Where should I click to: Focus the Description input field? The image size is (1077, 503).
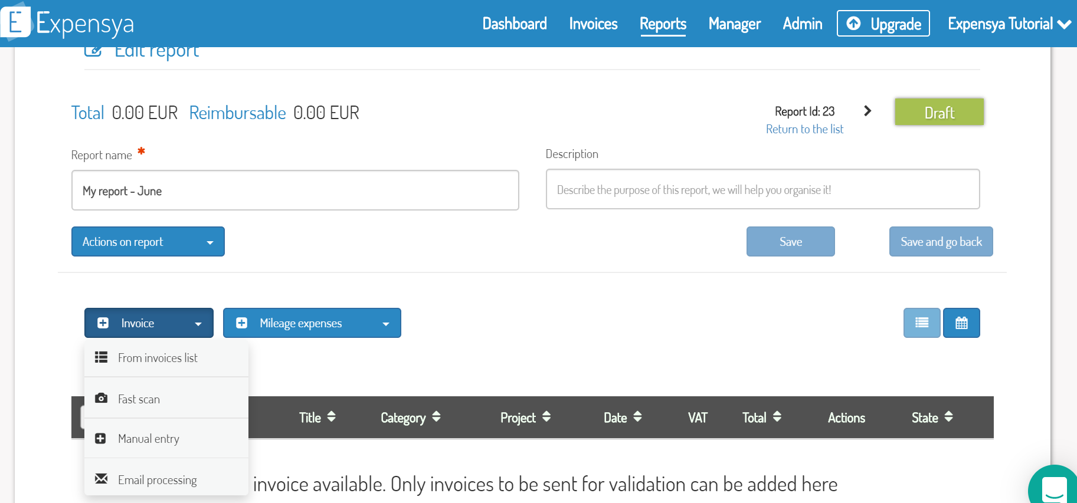click(x=763, y=189)
